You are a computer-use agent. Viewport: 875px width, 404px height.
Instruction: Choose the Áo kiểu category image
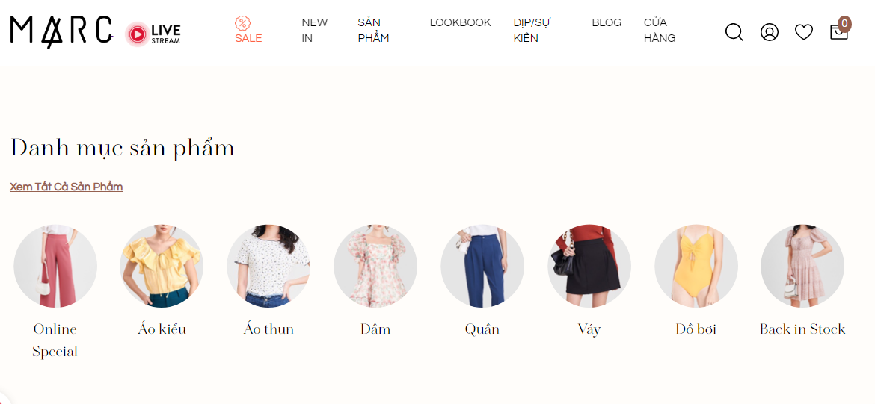tap(162, 267)
